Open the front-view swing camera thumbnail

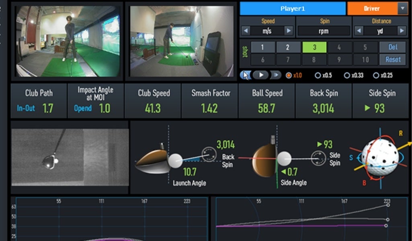click(x=68, y=41)
